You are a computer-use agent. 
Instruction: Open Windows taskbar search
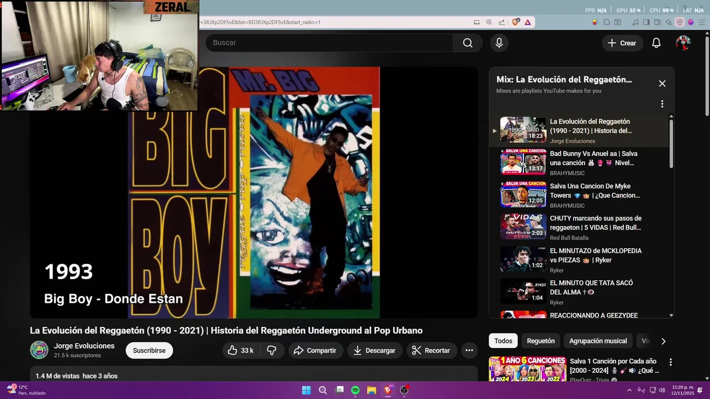[x=323, y=390]
